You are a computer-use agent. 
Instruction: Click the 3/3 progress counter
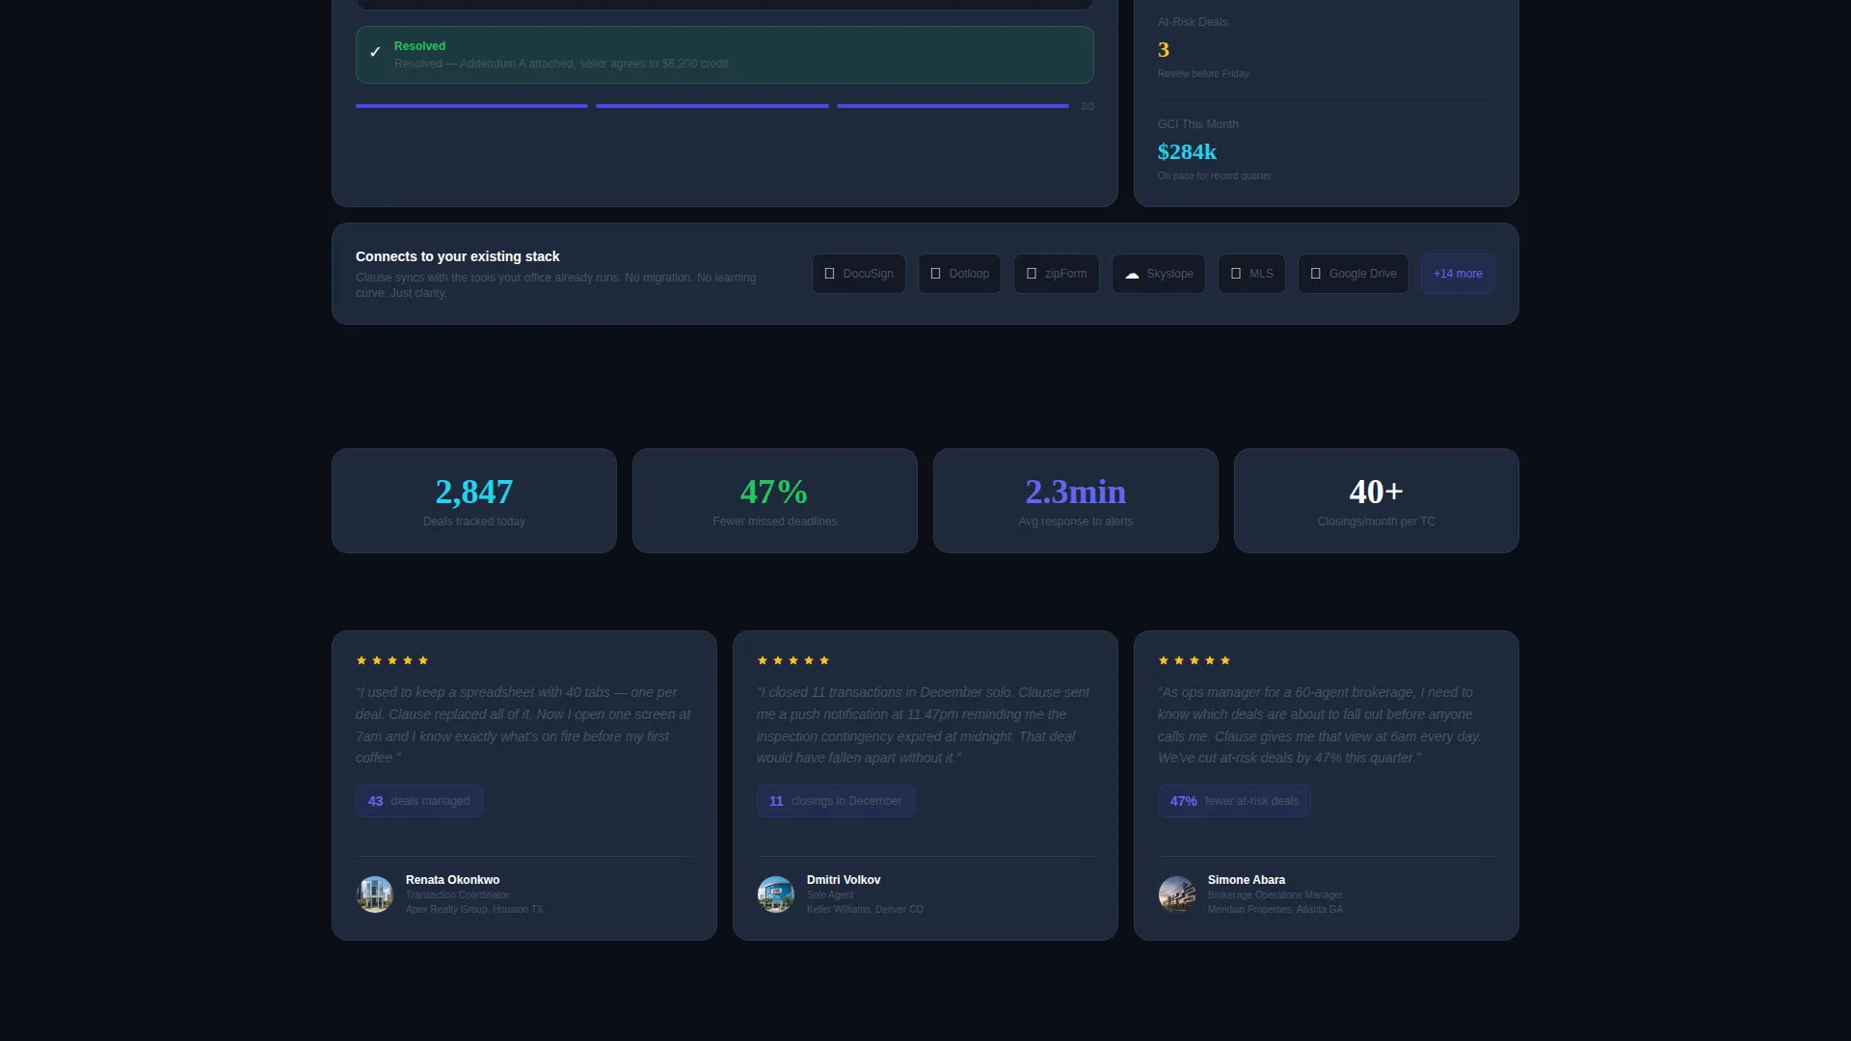[1087, 106]
